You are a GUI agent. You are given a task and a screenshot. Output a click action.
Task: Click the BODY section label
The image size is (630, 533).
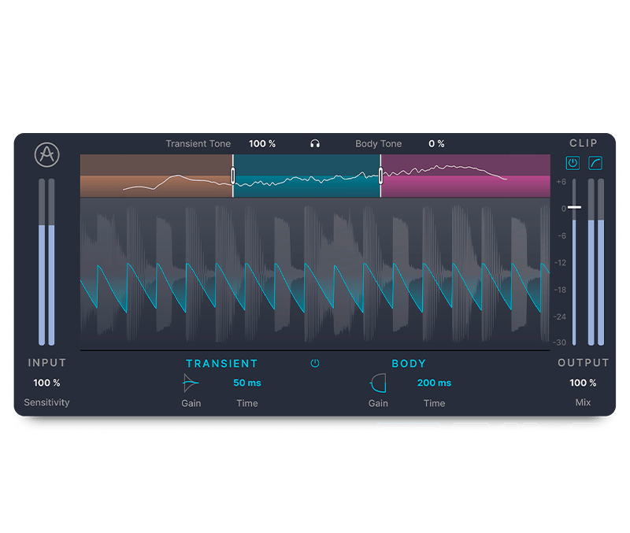point(409,364)
